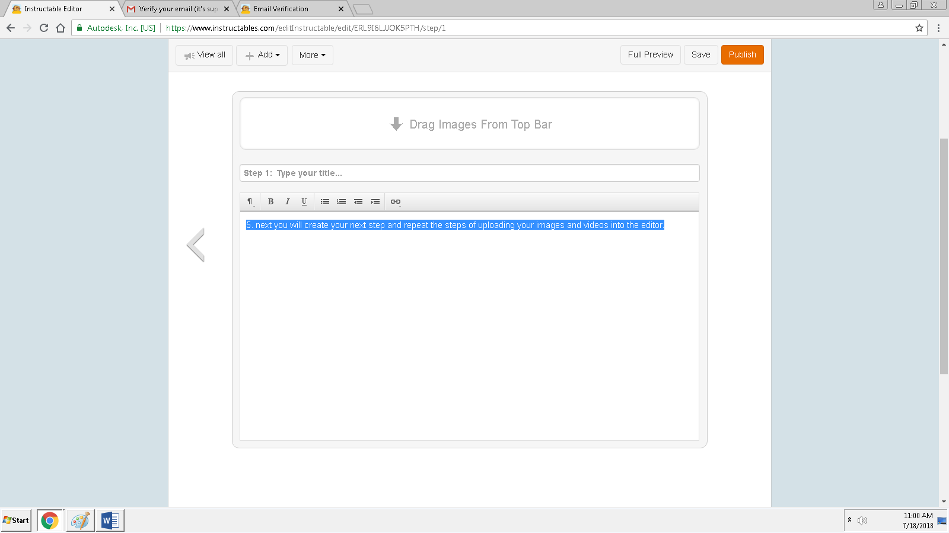The height and width of the screenshot is (533, 949).
Task: Click the highlighted step 5 text
Action: click(x=455, y=225)
